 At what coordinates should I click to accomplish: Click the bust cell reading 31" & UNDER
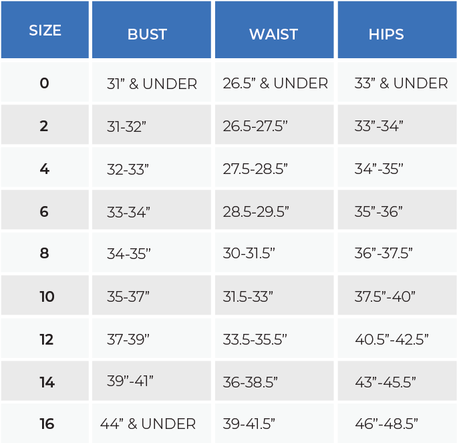pos(152,84)
